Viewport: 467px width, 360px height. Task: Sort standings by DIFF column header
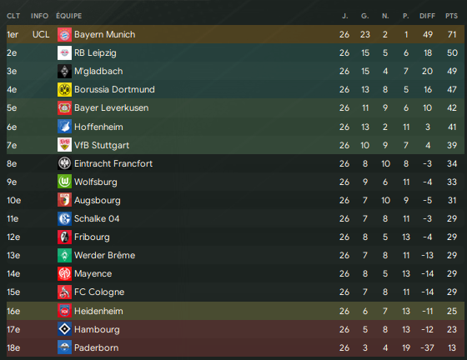pyautogui.click(x=427, y=16)
